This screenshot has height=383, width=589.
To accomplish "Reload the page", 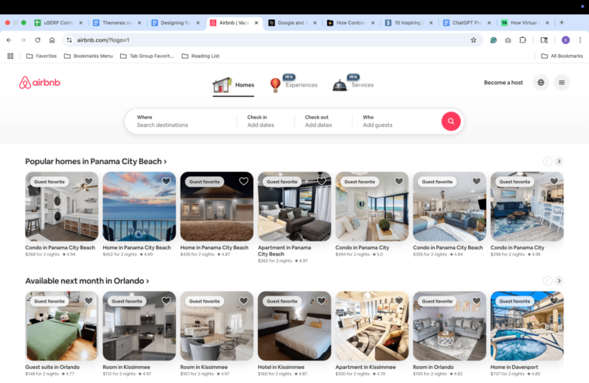I will click(x=37, y=39).
